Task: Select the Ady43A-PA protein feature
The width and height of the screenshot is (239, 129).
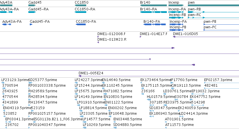Action: point(6,24)
